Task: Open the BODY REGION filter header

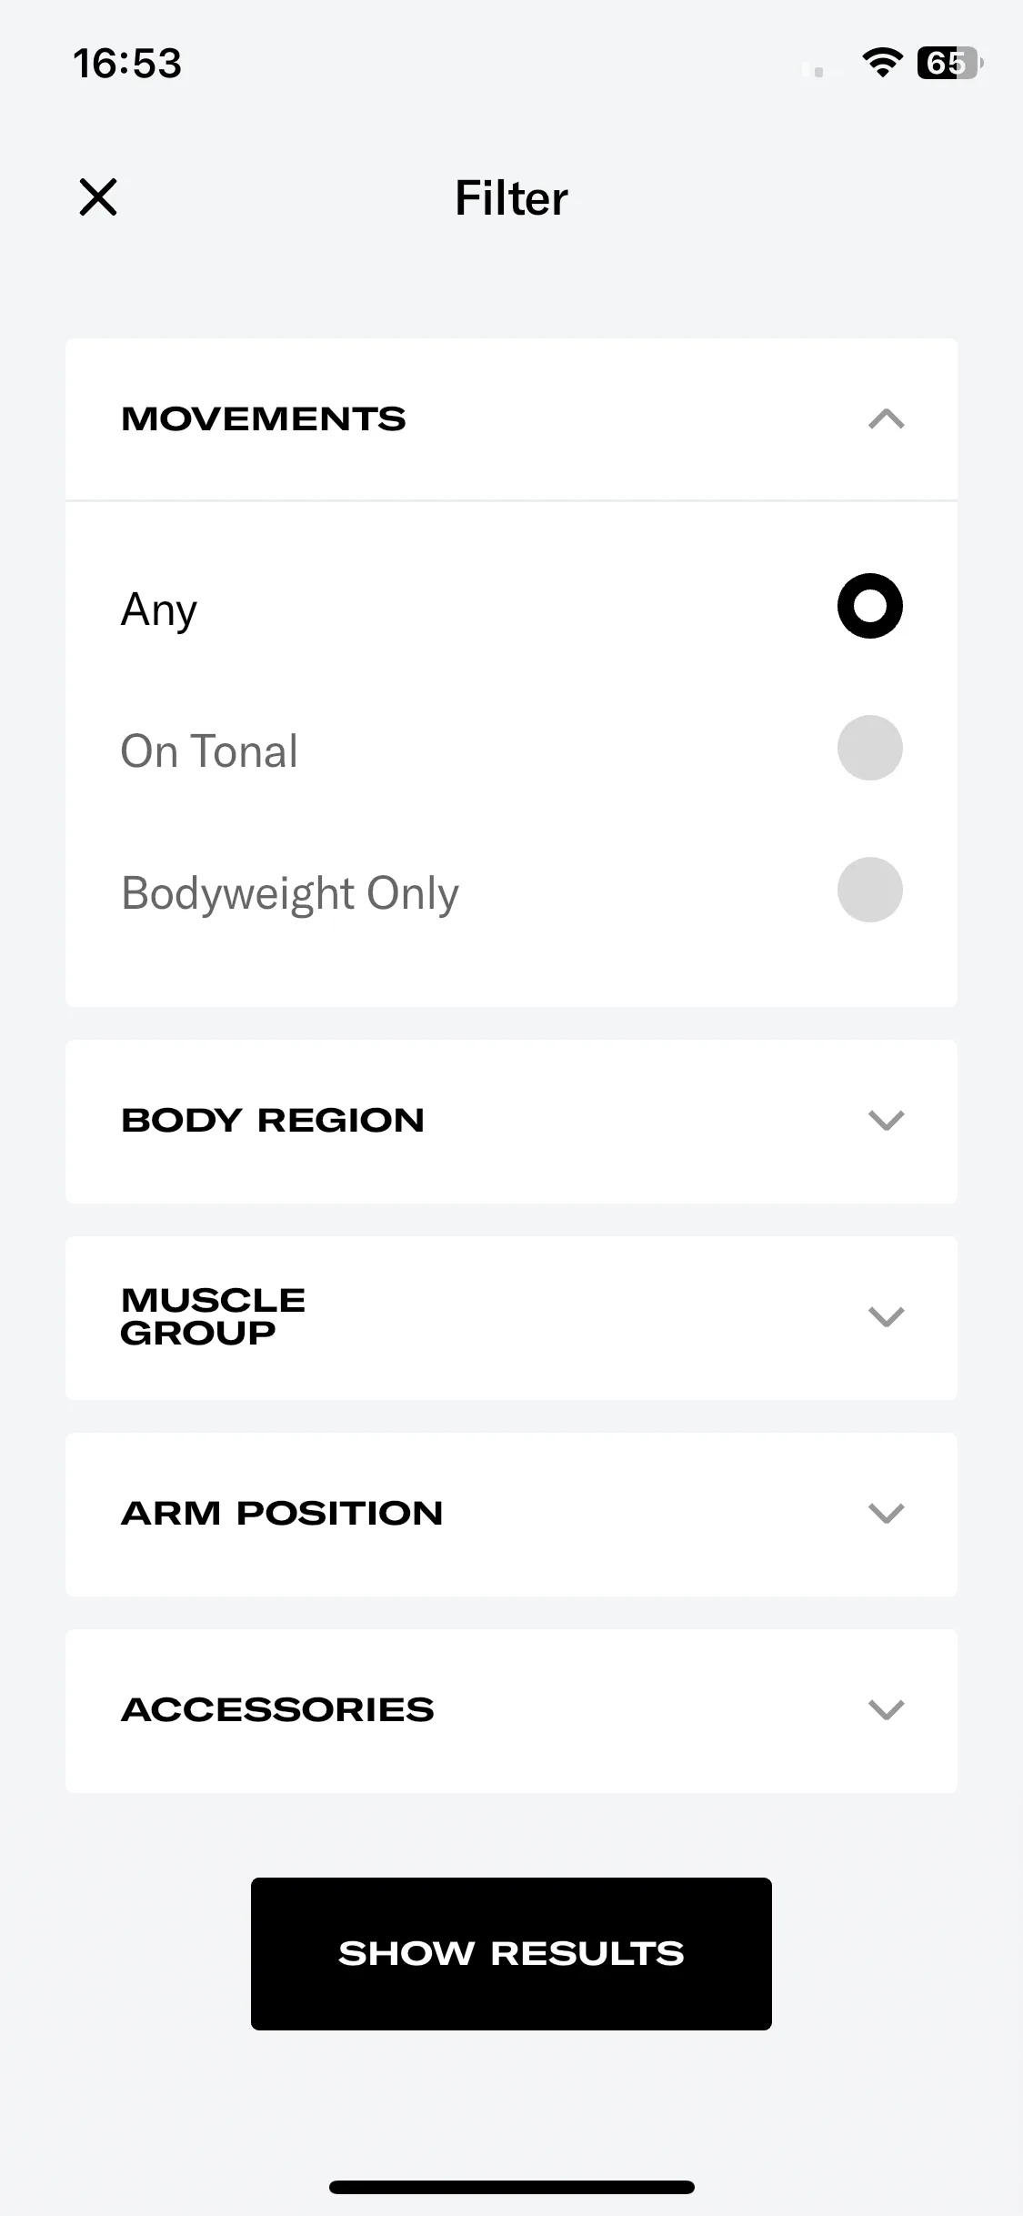Action: 511,1122
